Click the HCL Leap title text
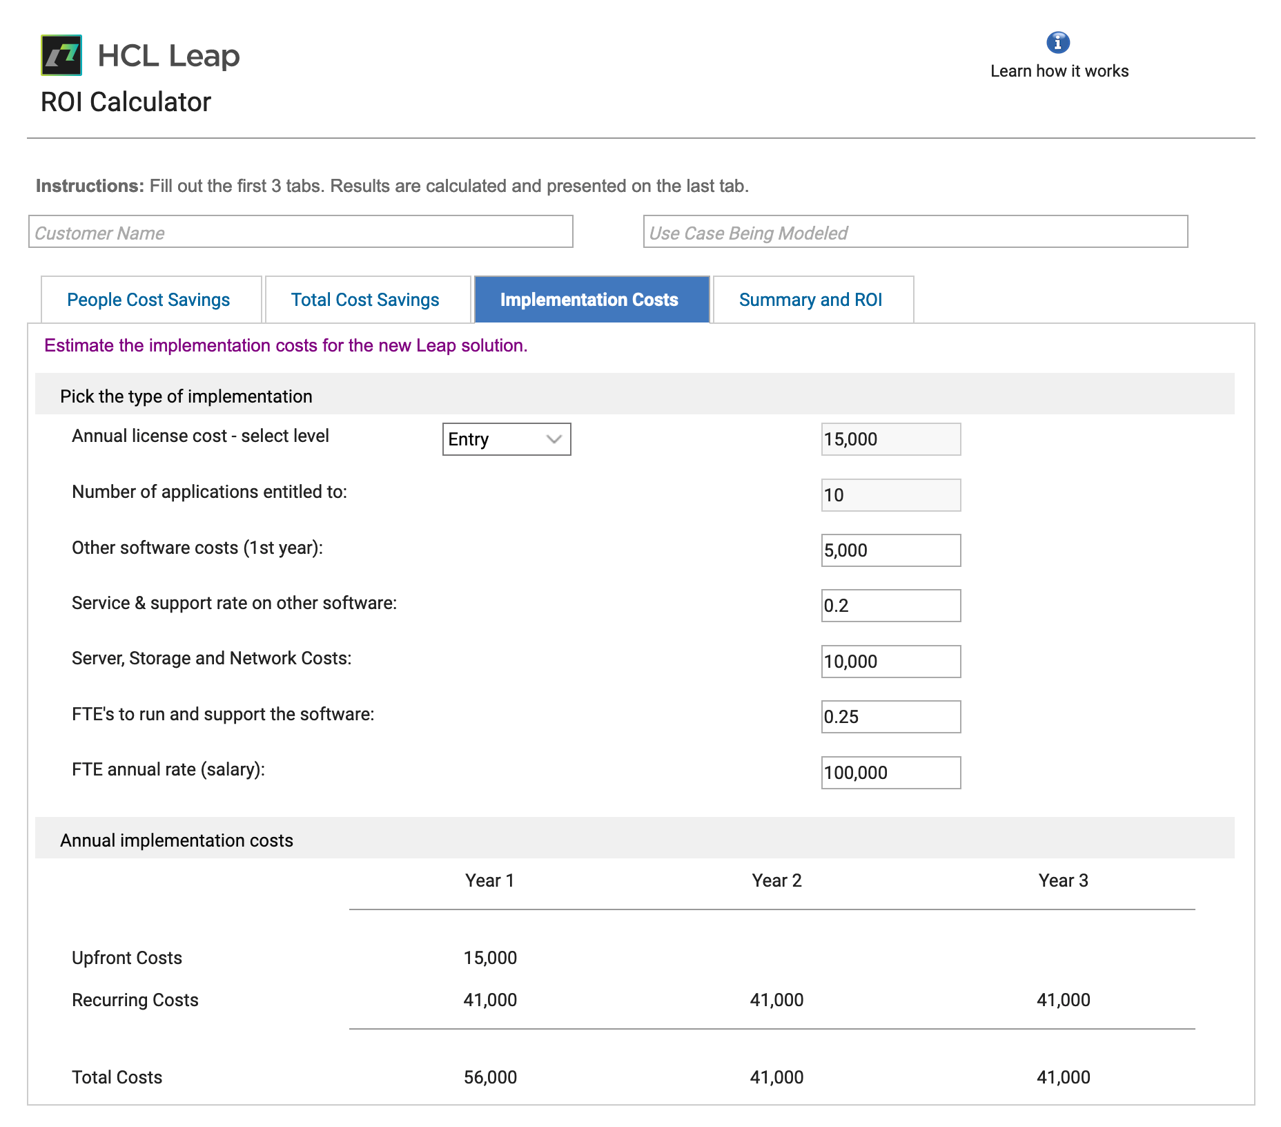This screenshot has width=1281, height=1127. [x=168, y=56]
